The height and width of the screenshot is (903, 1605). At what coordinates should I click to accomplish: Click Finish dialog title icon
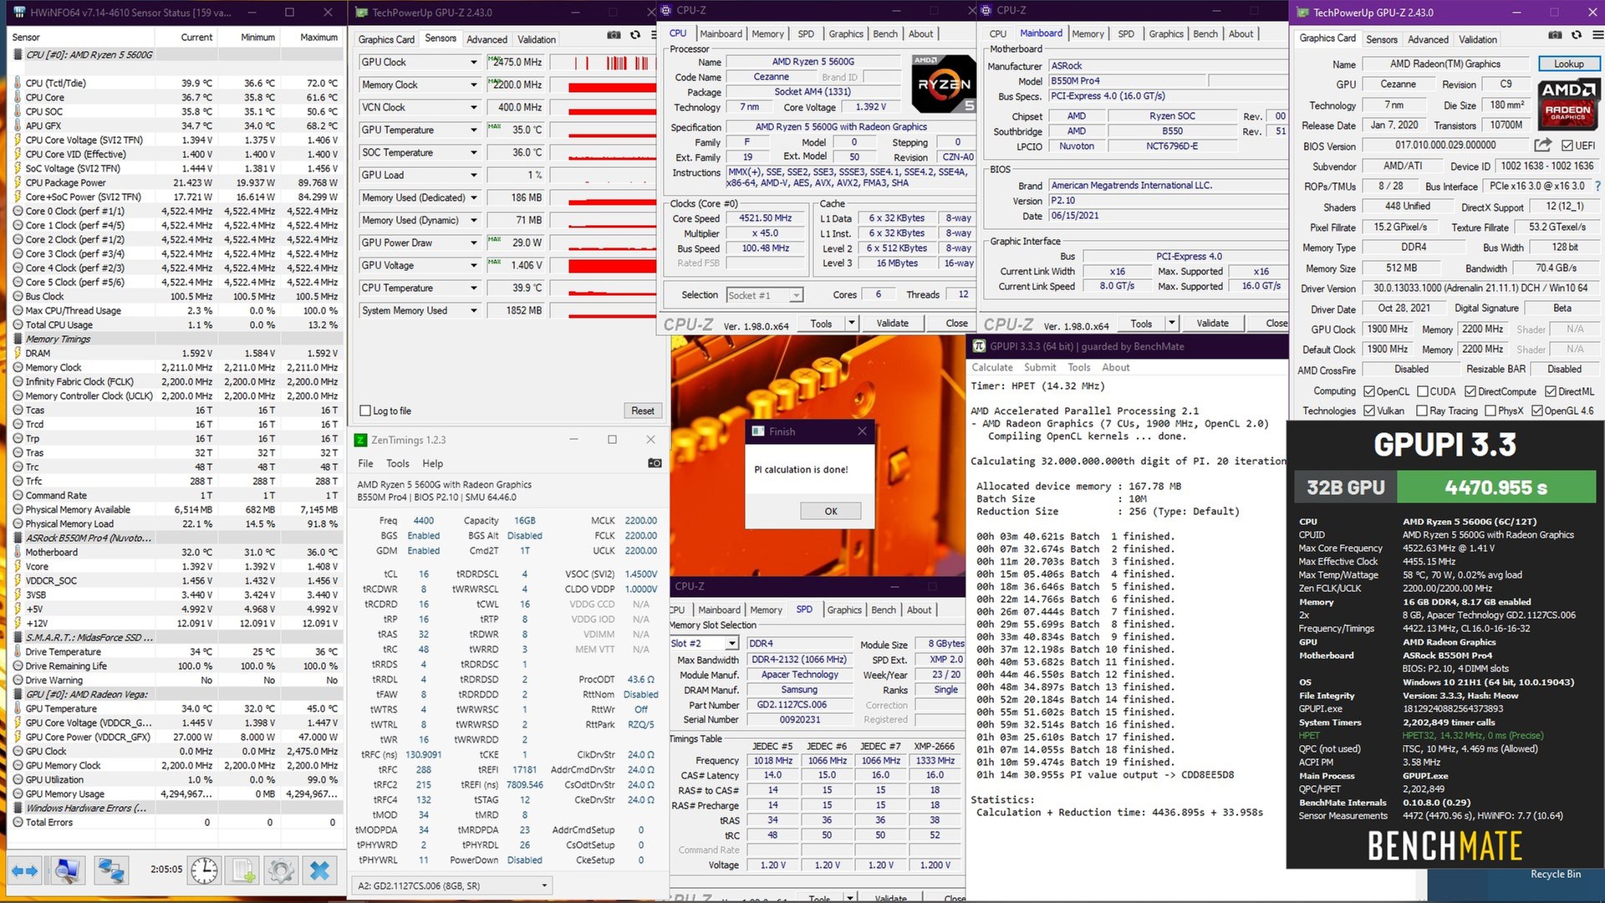click(x=758, y=431)
